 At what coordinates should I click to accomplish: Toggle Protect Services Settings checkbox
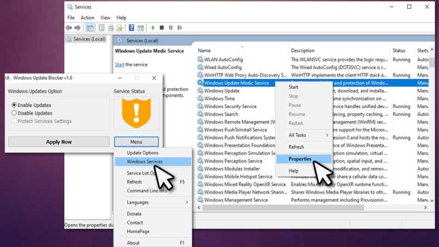click(14, 121)
